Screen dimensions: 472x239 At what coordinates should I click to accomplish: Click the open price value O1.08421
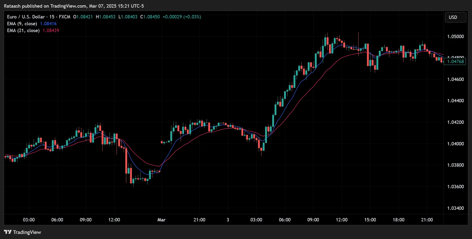(83, 17)
